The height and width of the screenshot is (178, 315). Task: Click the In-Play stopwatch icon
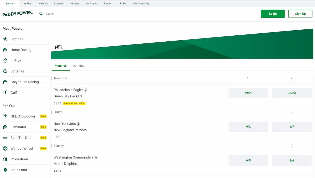[5, 60]
